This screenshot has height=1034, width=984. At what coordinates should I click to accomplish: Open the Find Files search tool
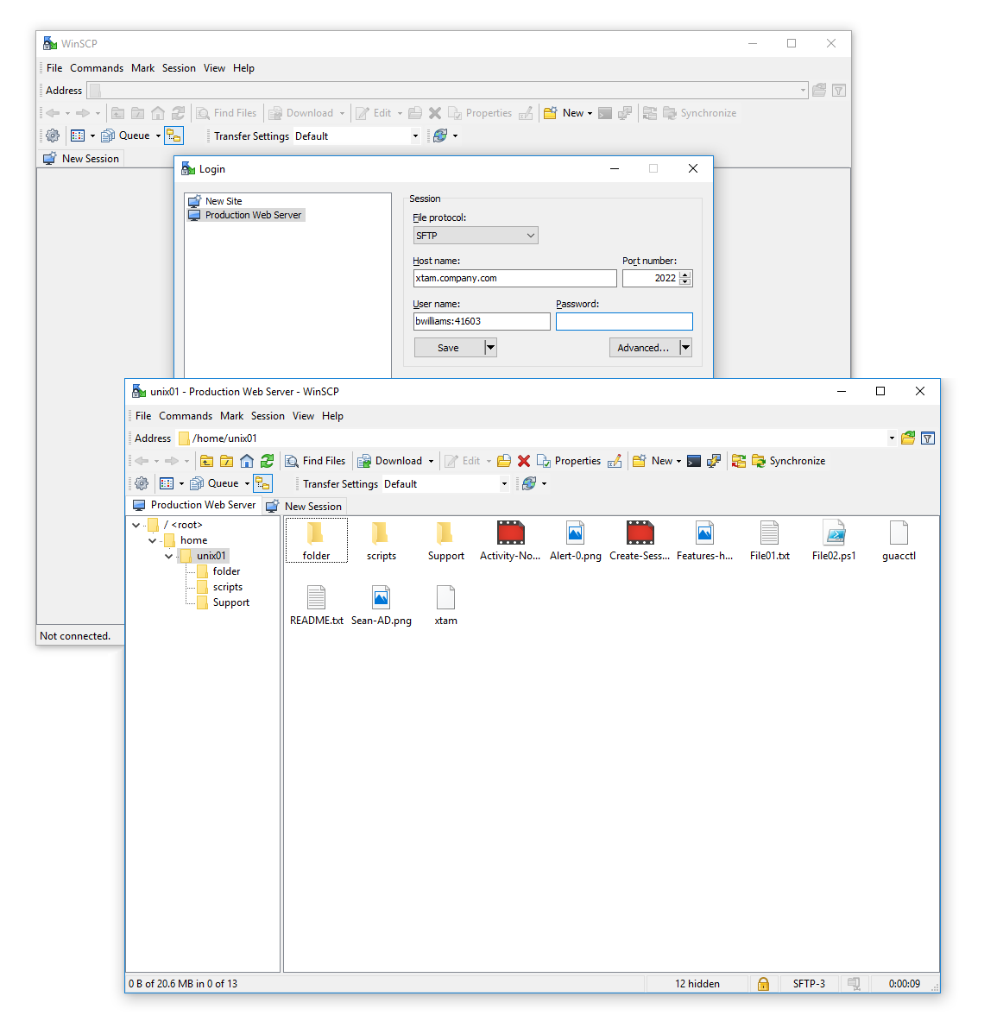pos(316,460)
